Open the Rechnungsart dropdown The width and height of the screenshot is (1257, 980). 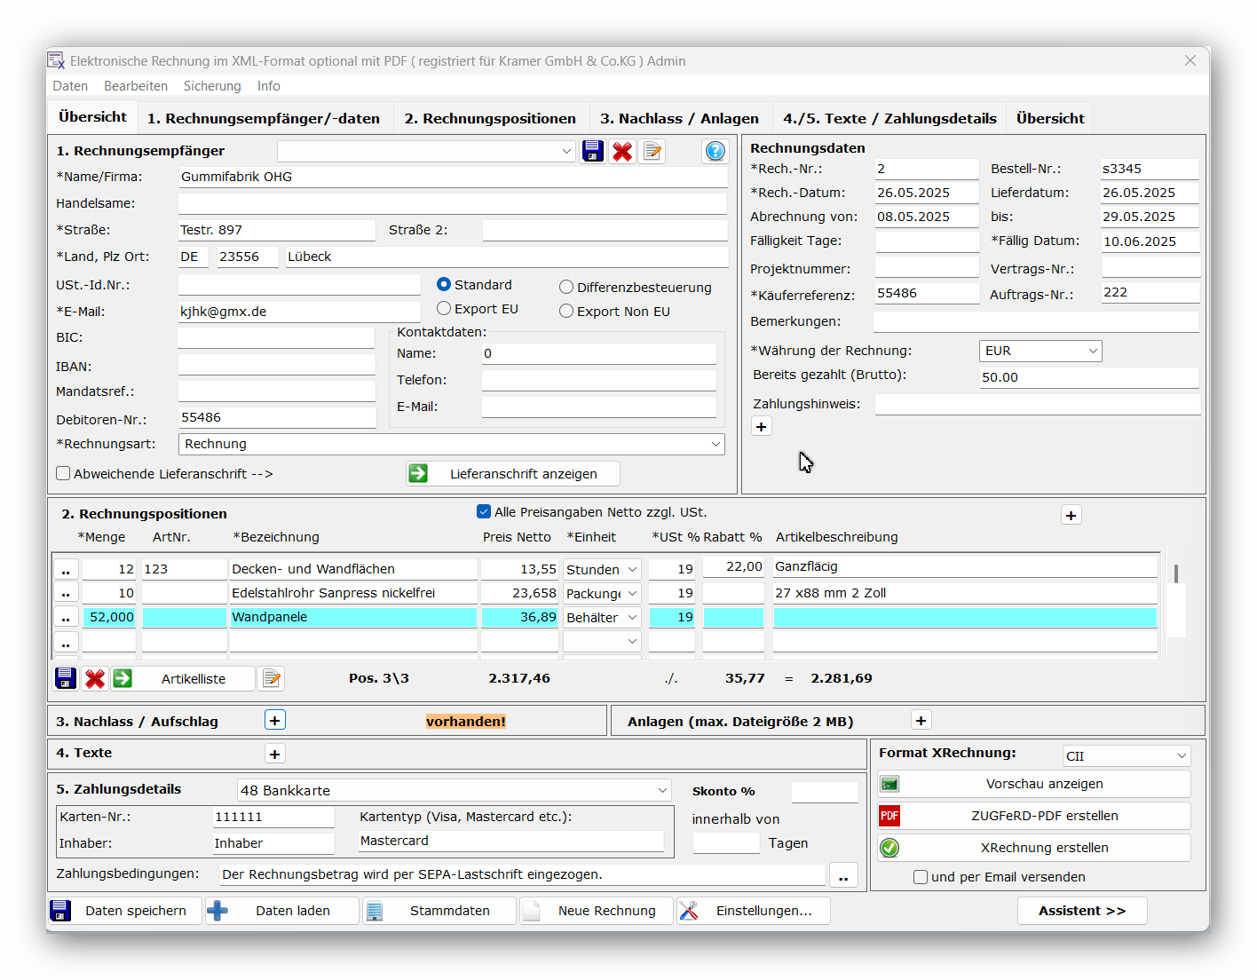[x=715, y=444]
